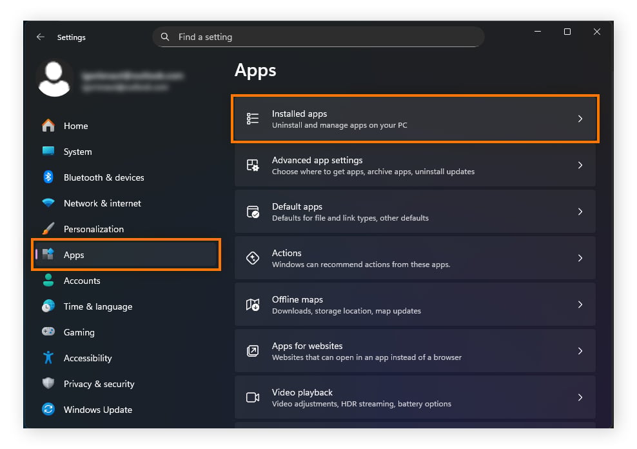Click the Advanced app settings icon
The height and width of the screenshot is (449, 637).
point(253,165)
